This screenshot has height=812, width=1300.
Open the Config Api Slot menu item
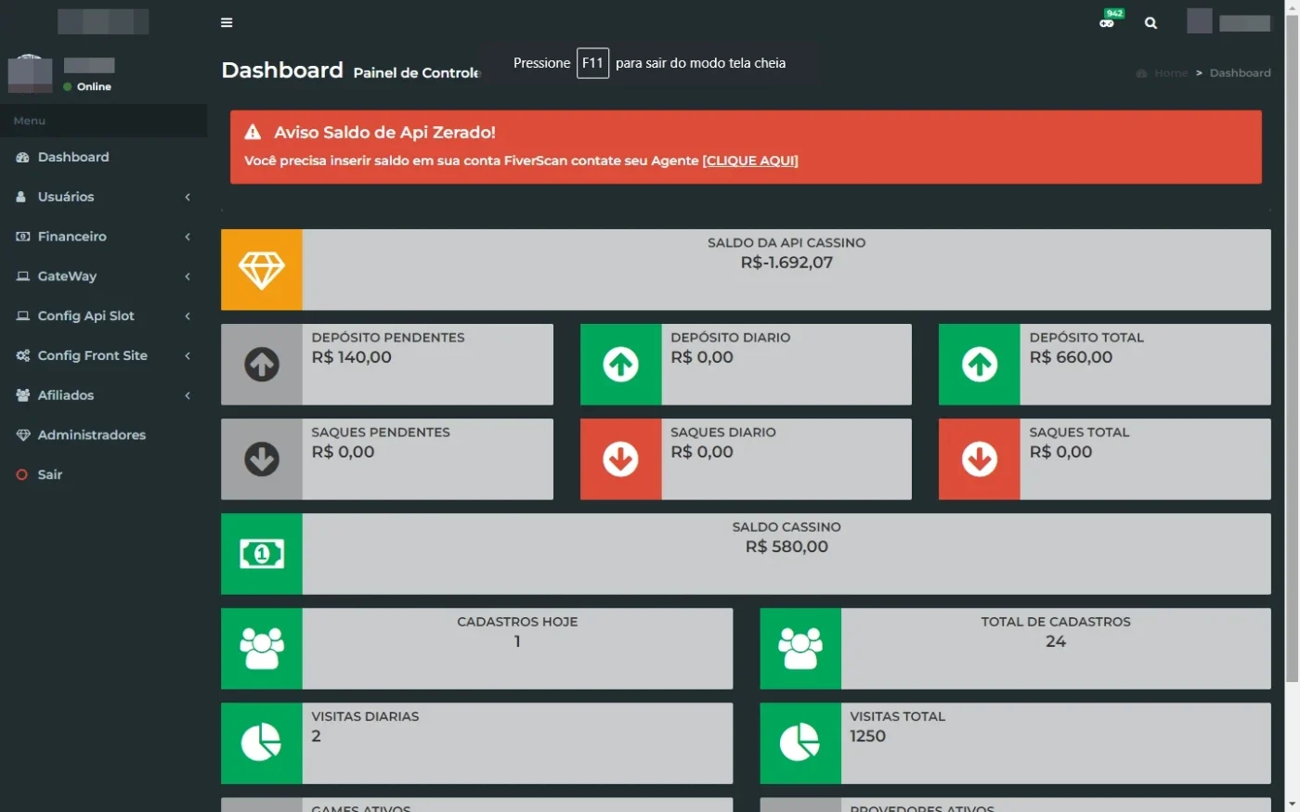(x=103, y=316)
